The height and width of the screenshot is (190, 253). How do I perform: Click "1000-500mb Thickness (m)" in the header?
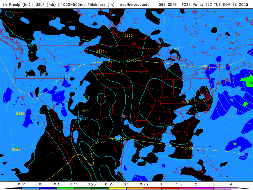point(88,4)
